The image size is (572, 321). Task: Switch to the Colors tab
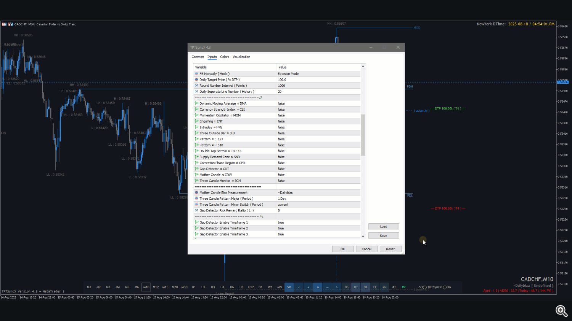(225, 57)
